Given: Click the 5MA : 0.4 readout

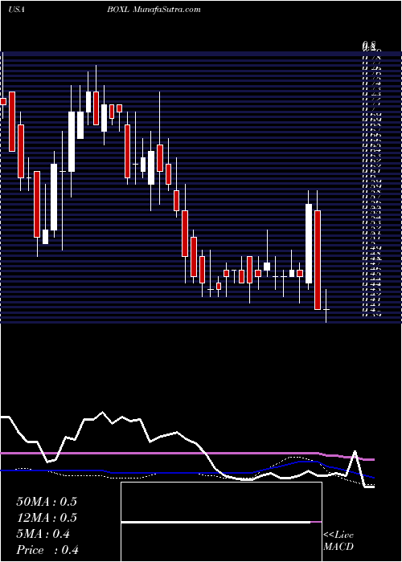Looking at the screenshot, I should (43, 534).
